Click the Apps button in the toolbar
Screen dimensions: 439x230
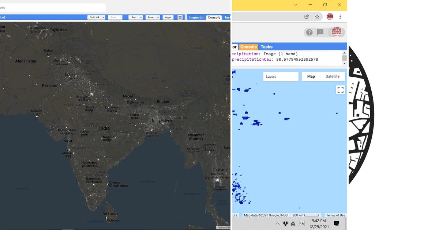(168, 17)
